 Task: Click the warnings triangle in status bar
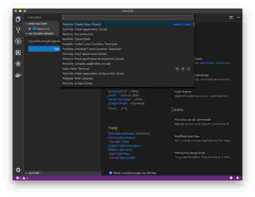[x=24, y=178]
